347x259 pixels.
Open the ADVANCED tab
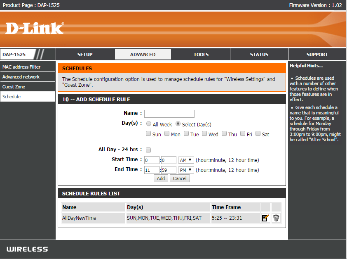143,55
